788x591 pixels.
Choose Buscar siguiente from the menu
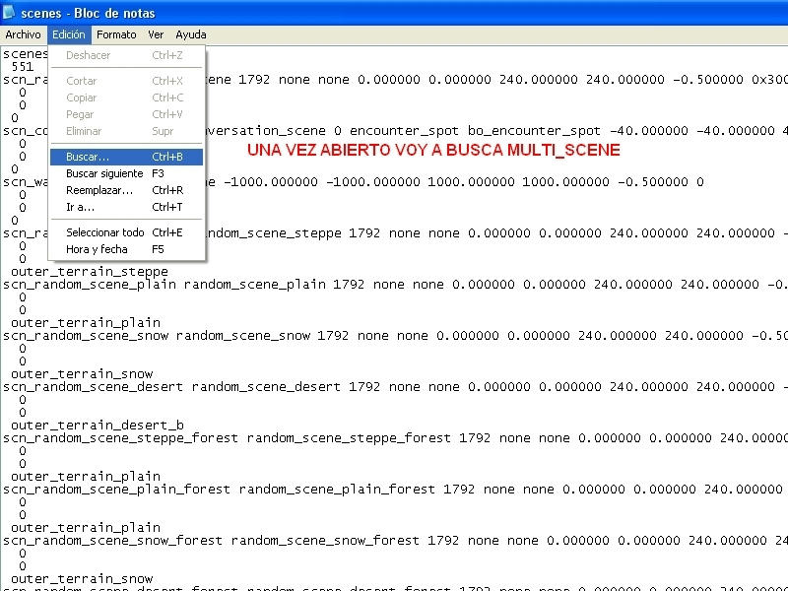click(x=104, y=173)
